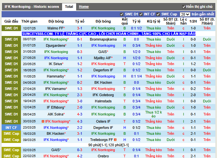The image size is (217, 158).
Task: Open Hammarby team link
Action: point(55,76)
